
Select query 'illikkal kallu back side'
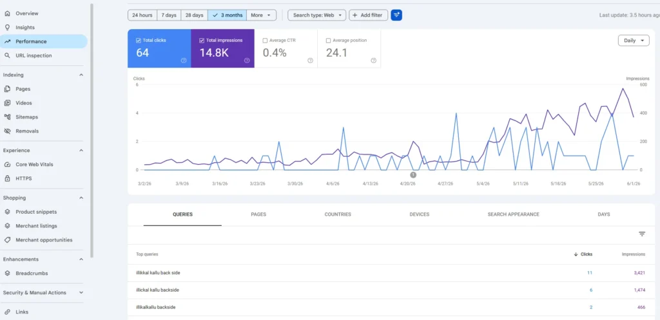[x=159, y=273]
